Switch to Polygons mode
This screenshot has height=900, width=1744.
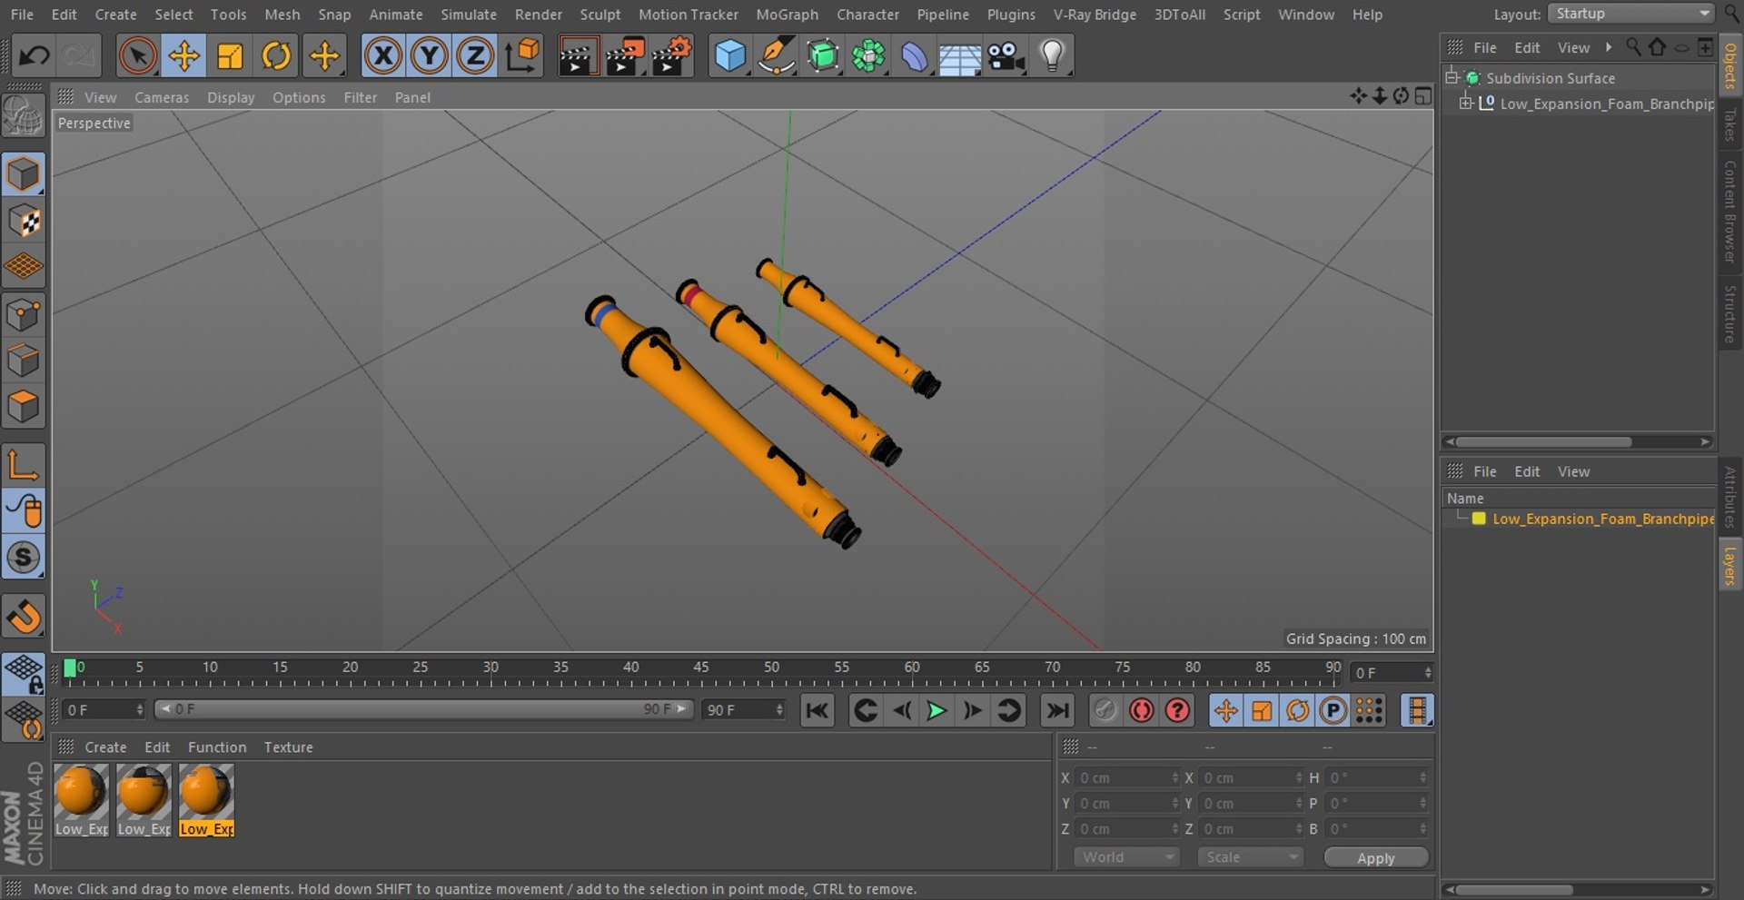[24, 406]
